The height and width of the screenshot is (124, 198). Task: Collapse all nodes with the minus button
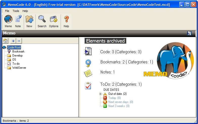pyautogui.click(x=19, y=41)
